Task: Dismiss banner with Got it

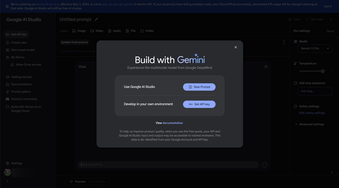Action: (x=328, y=6)
